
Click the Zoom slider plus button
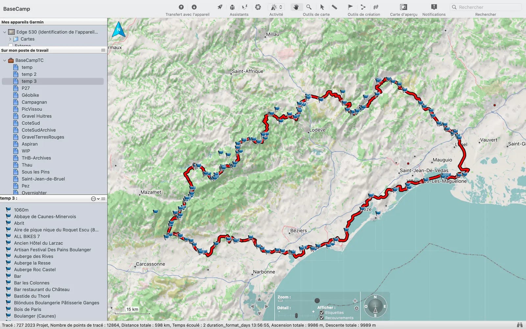pos(355,301)
